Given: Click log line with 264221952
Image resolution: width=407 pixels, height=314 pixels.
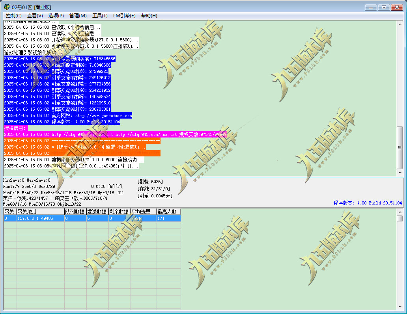Looking at the screenshot, I should tap(57, 90).
